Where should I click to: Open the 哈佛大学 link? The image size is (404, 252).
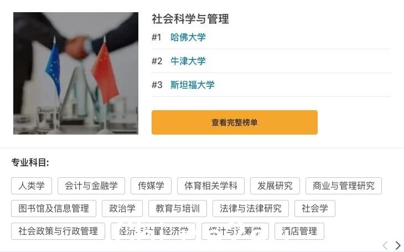tap(188, 38)
